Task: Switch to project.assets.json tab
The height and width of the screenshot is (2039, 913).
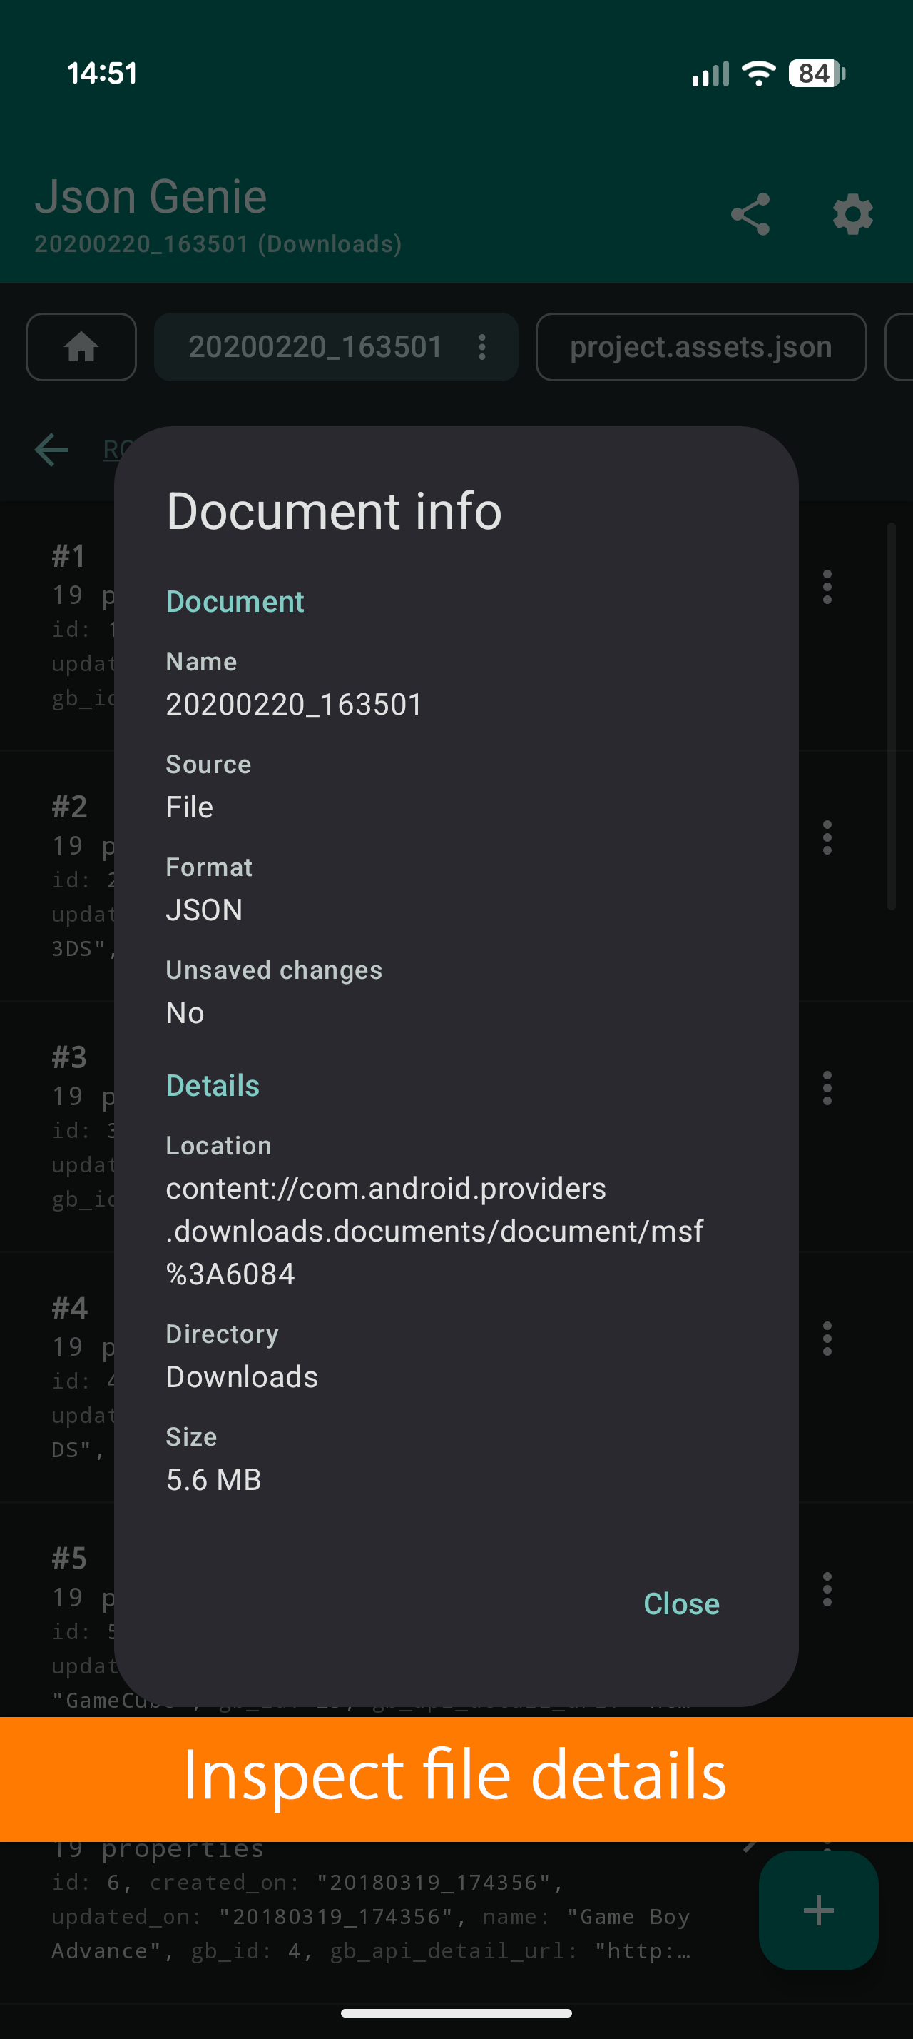Action: click(700, 347)
